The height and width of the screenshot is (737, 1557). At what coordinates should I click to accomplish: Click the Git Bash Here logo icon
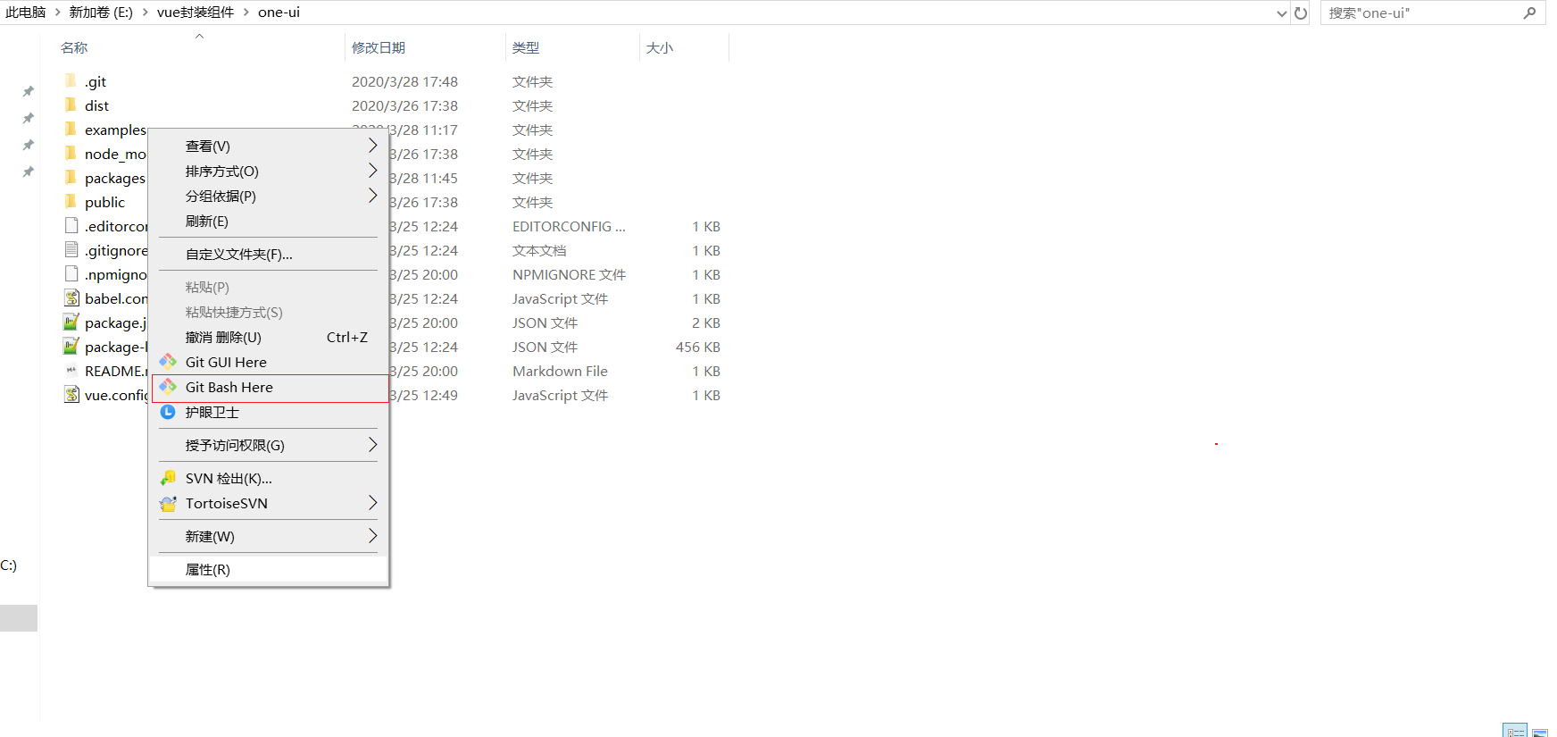168,387
